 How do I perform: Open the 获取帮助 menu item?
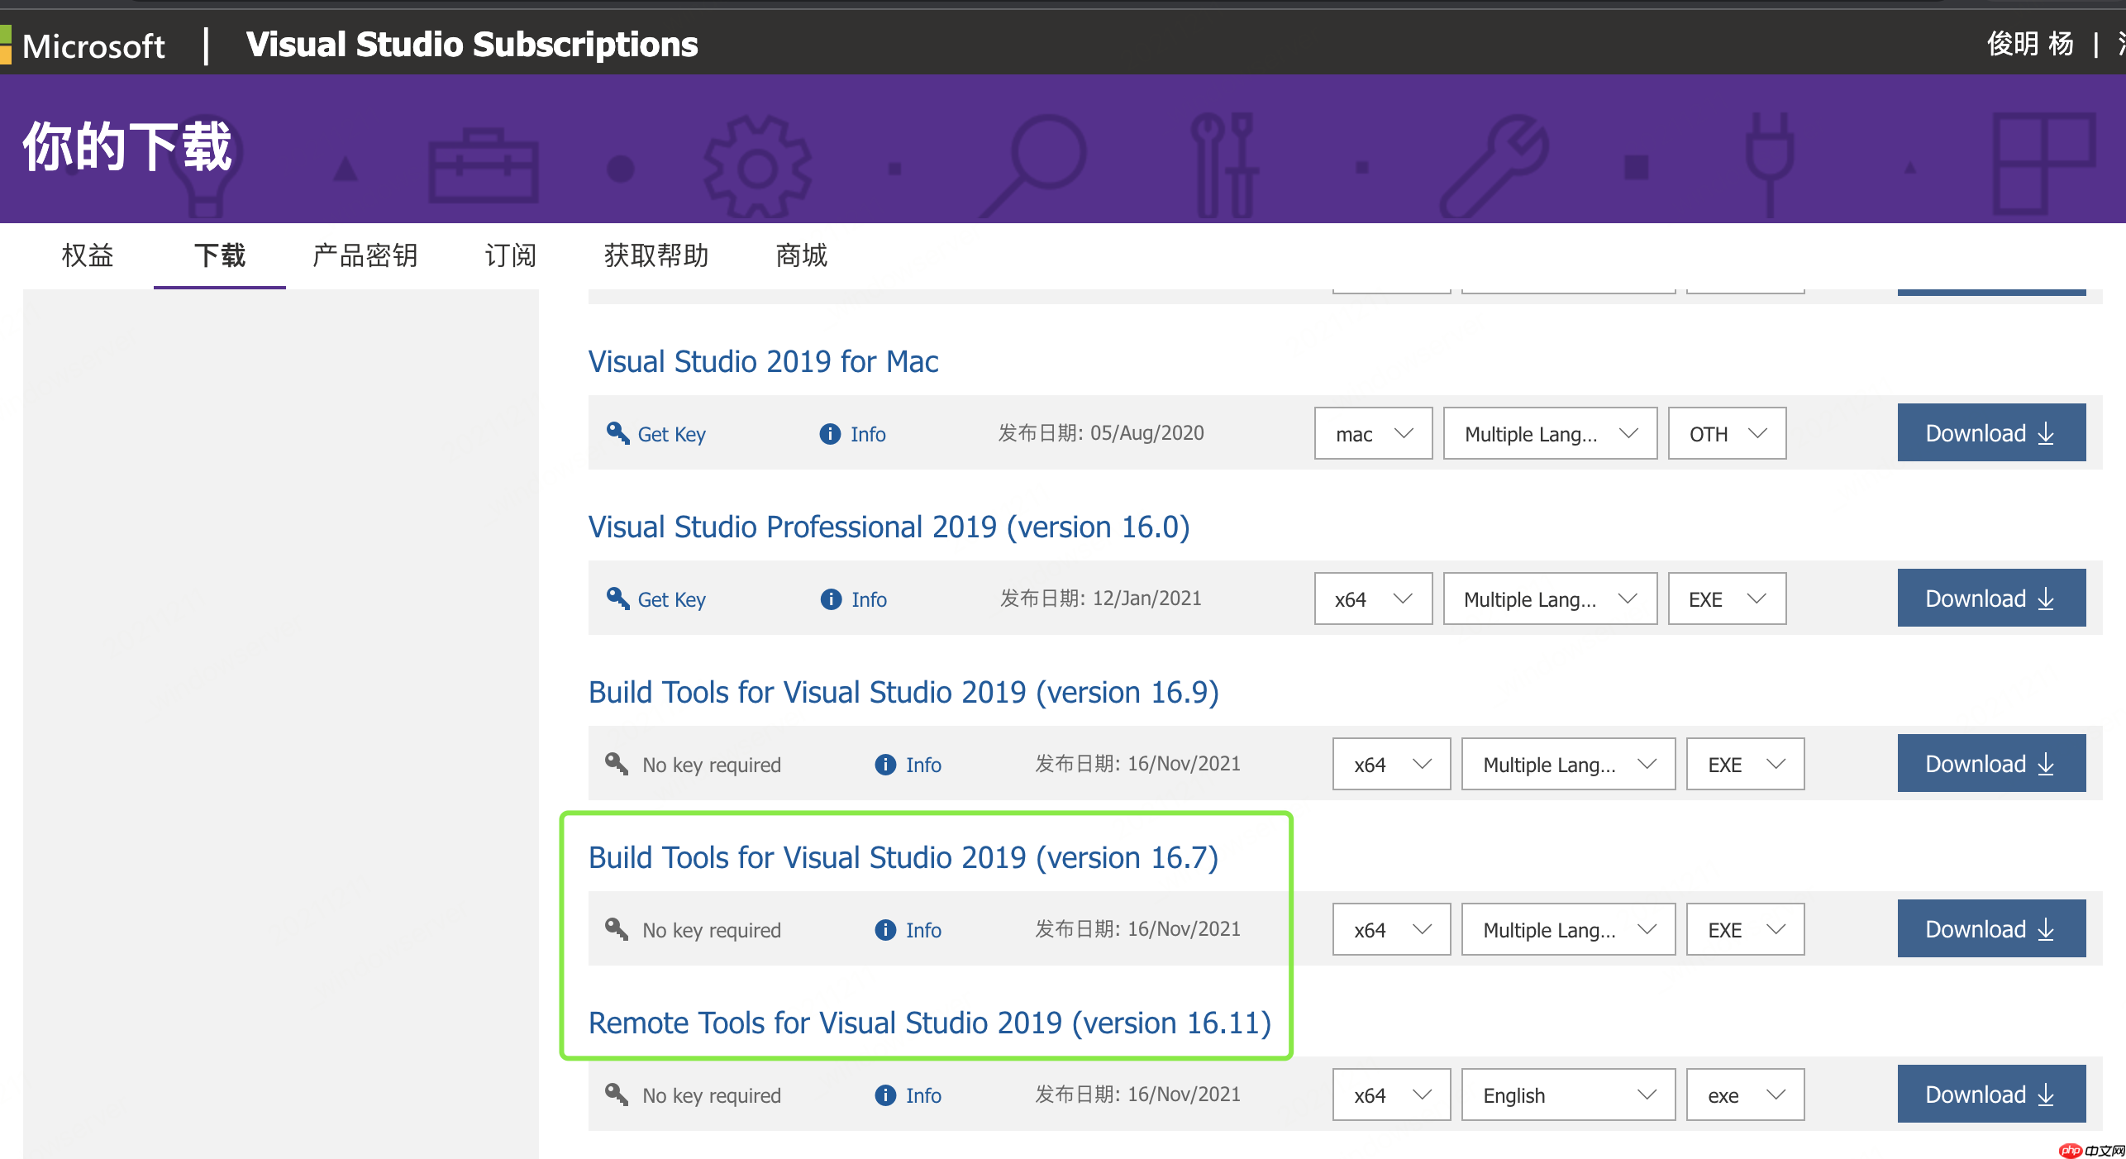[x=656, y=256]
